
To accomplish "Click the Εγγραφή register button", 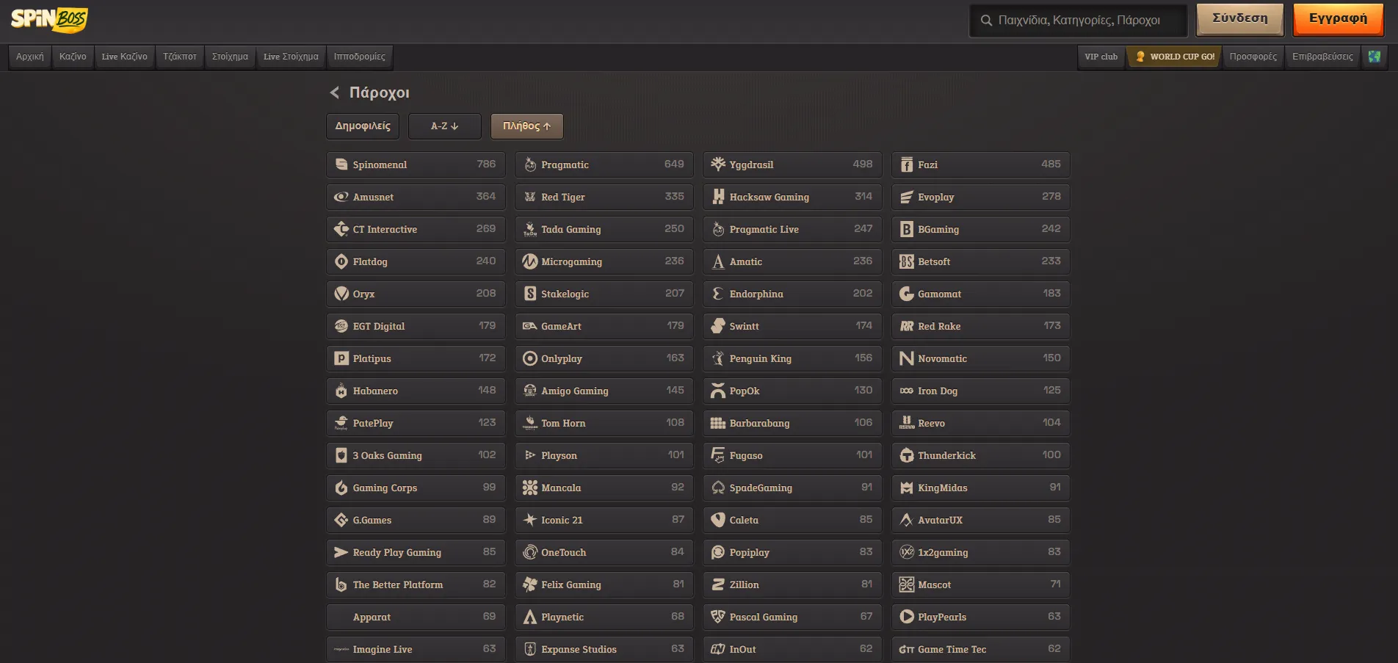I will 1339,19.
